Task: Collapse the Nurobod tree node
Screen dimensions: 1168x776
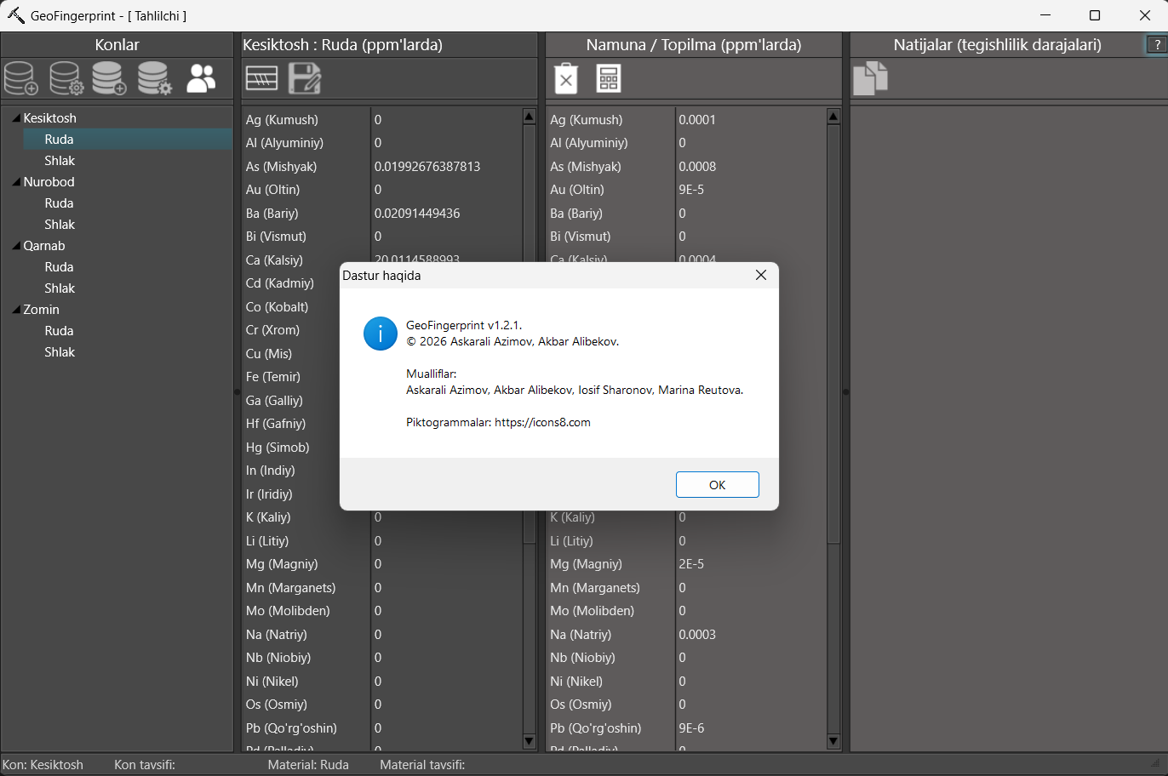Action: [x=16, y=181]
